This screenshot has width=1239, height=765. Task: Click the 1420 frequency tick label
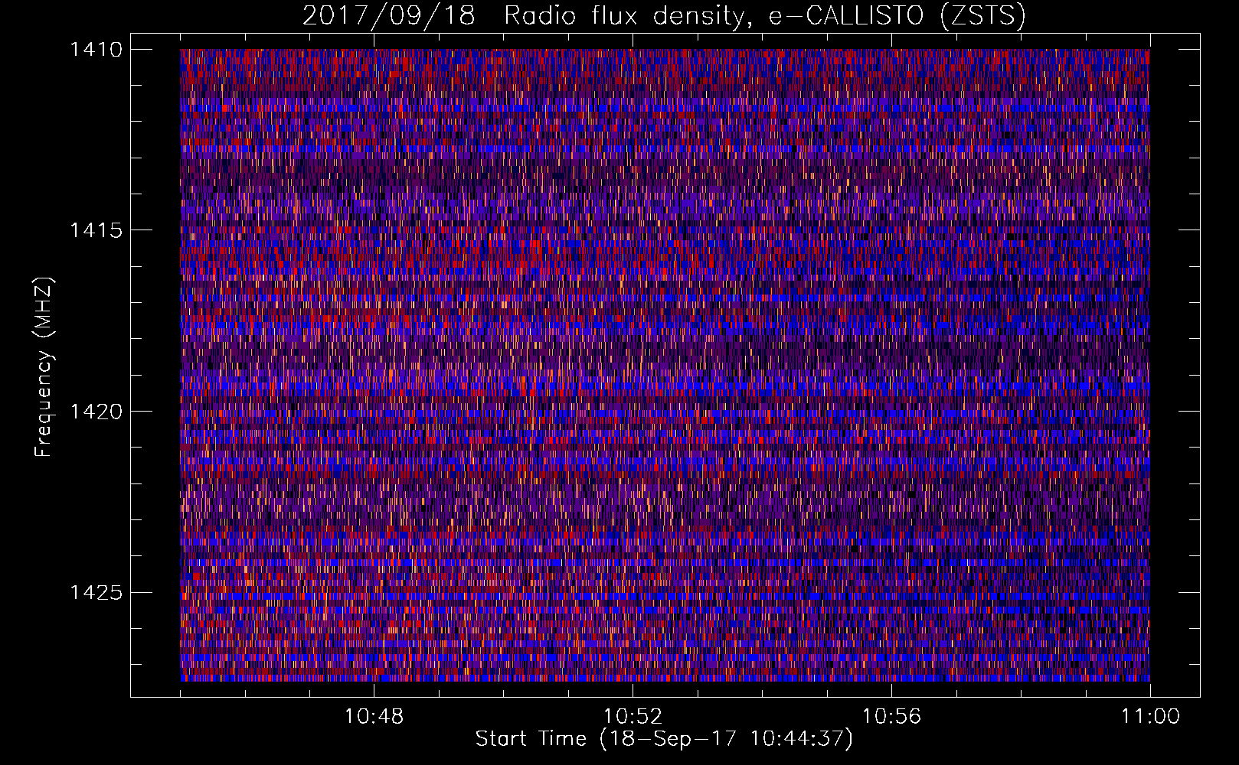[96, 412]
